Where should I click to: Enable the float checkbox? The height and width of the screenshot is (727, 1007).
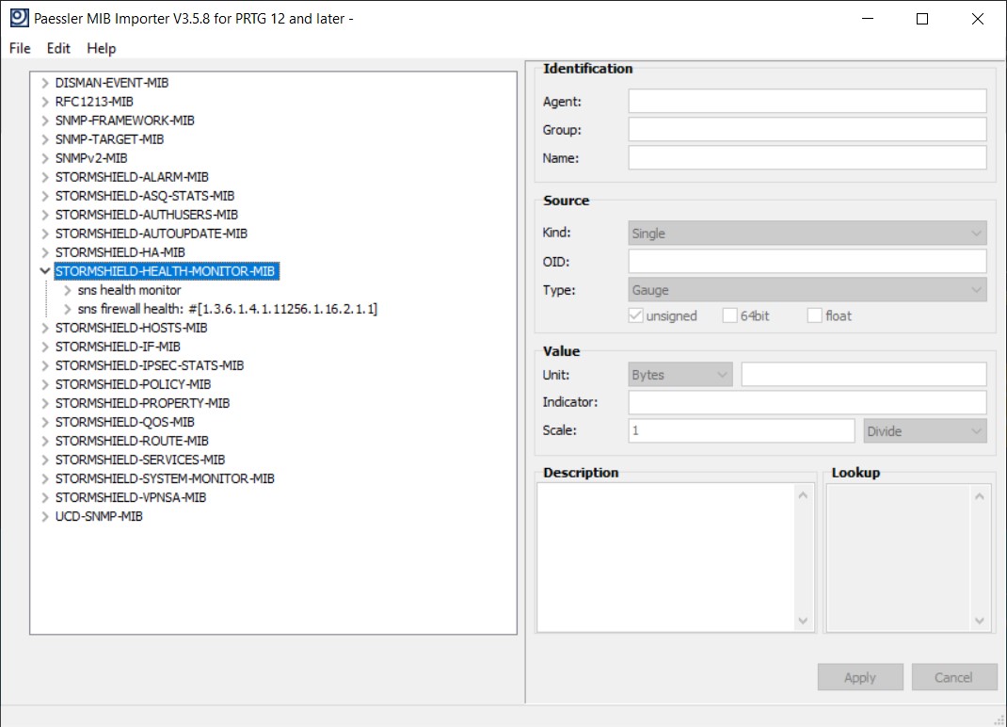pyautogui.click(x=814, y=316)
